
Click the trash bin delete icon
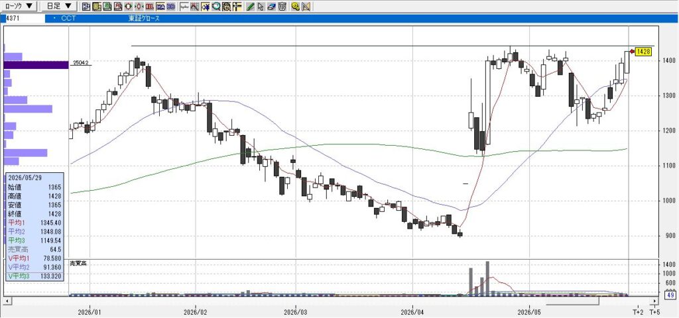click(282, 7)
